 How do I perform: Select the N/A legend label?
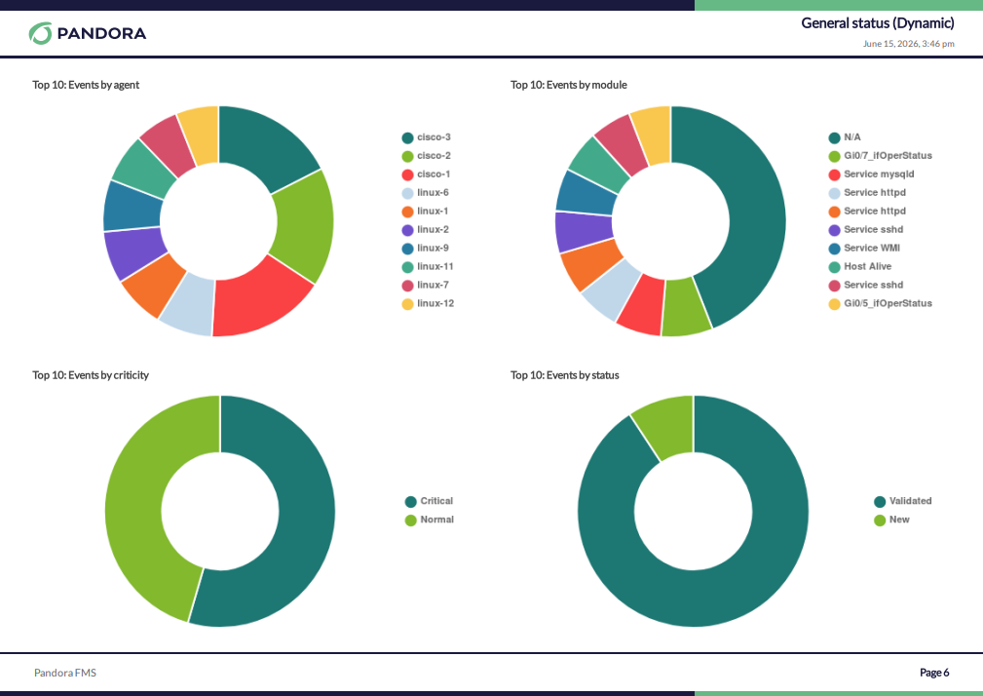coord(852,137)
